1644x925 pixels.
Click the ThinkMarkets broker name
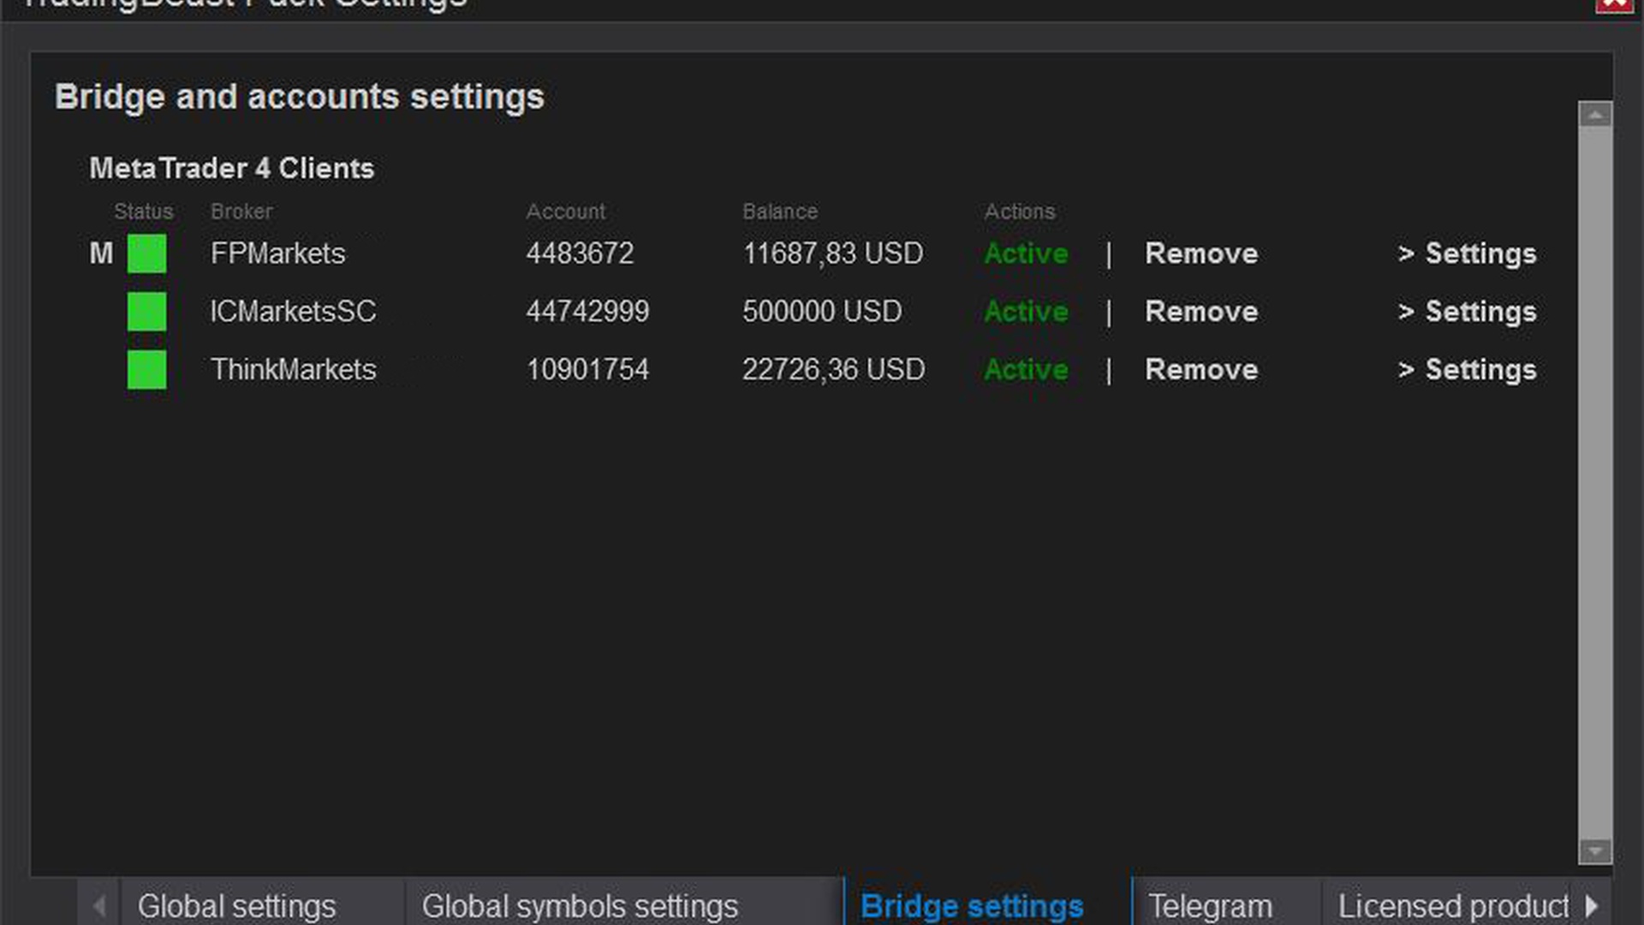[x=293, y=370]
